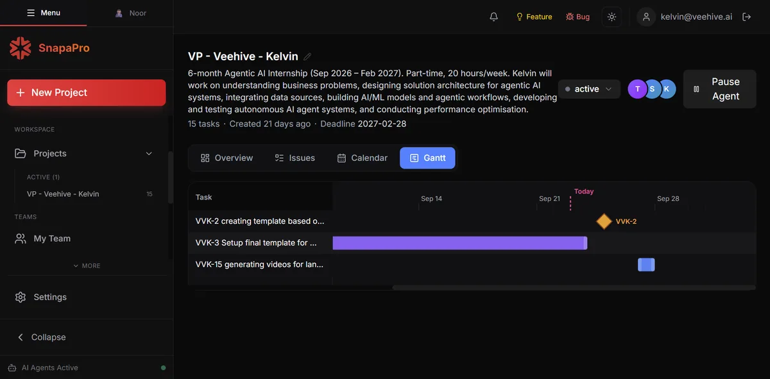Click the VVK-15 blue Gantt bar
The image size is (770, 379).
pos(646,264)
